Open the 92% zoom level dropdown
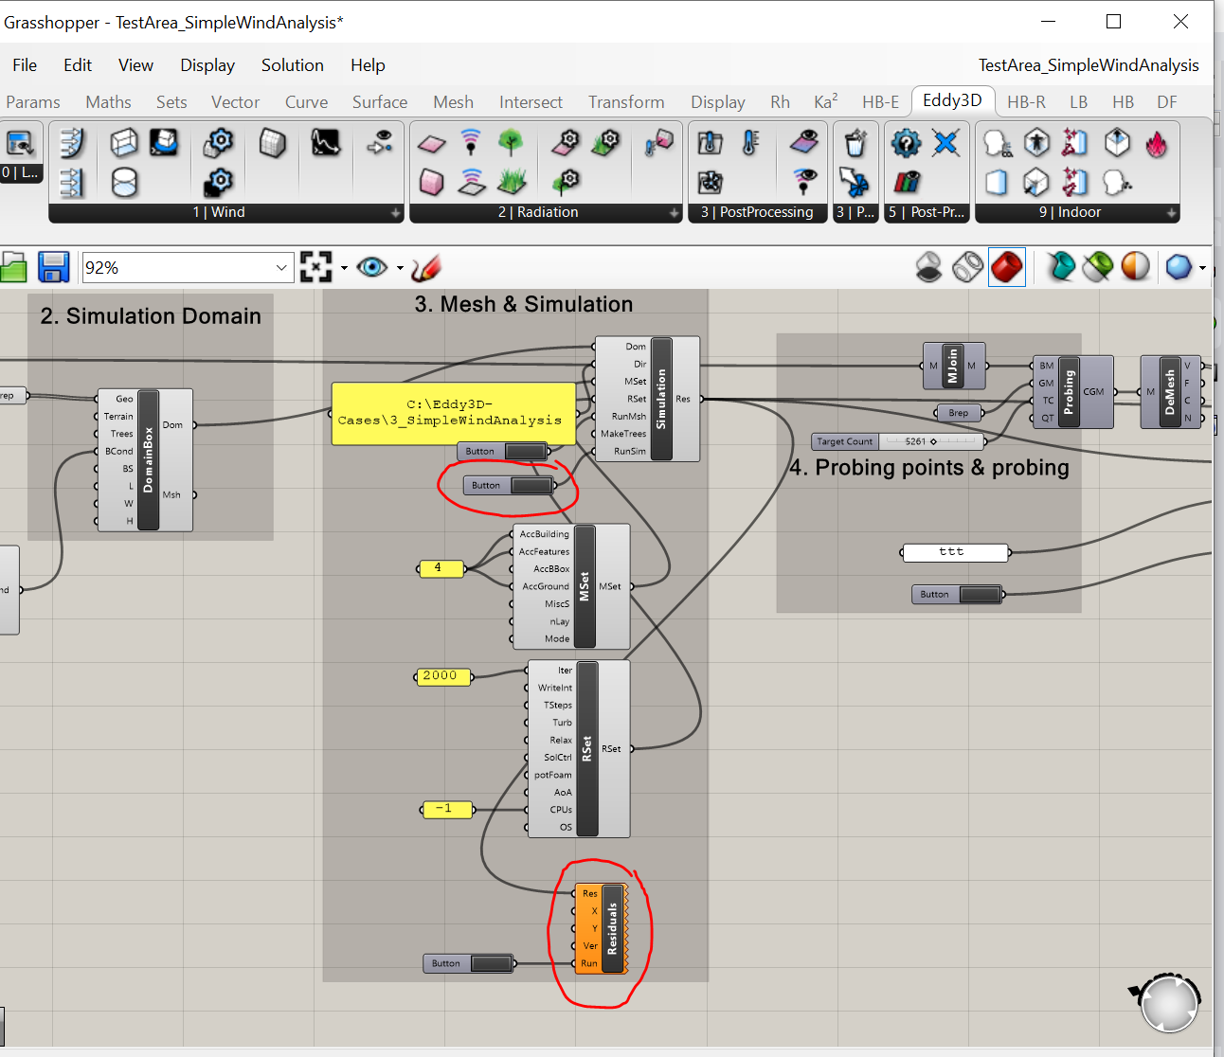 pyautogui.click(x=280, y=268)
